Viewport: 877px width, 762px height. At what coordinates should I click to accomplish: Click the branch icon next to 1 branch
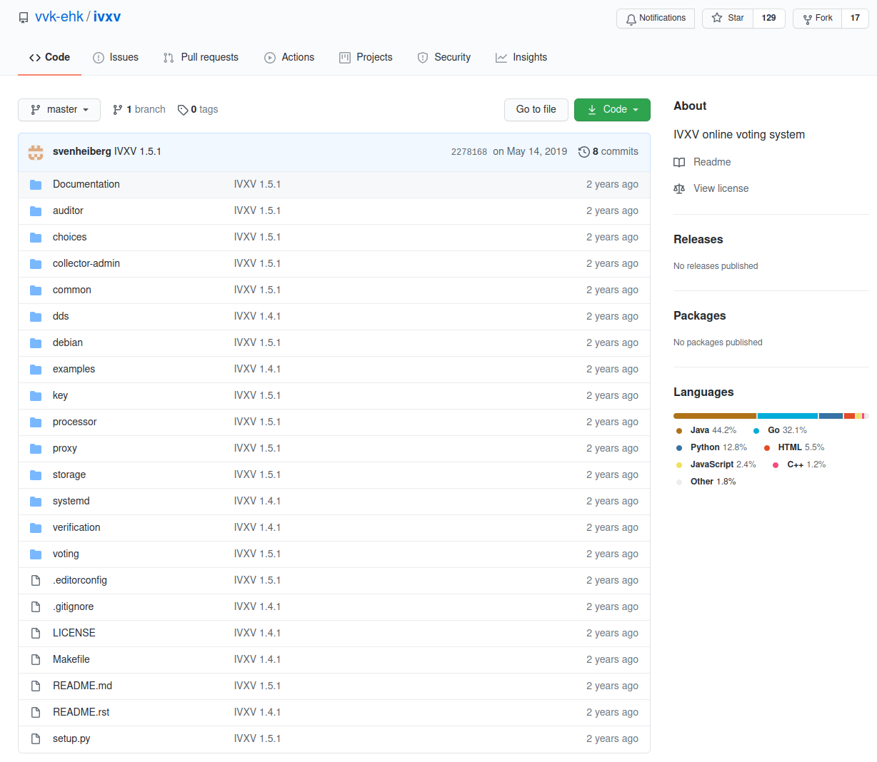(x=118, y=110)
